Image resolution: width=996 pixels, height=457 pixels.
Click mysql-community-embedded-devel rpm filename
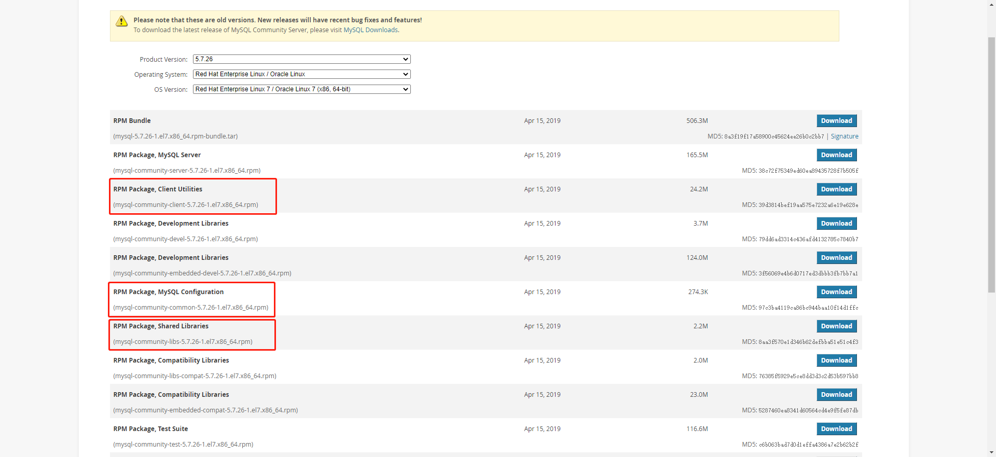tap(202, 273)
